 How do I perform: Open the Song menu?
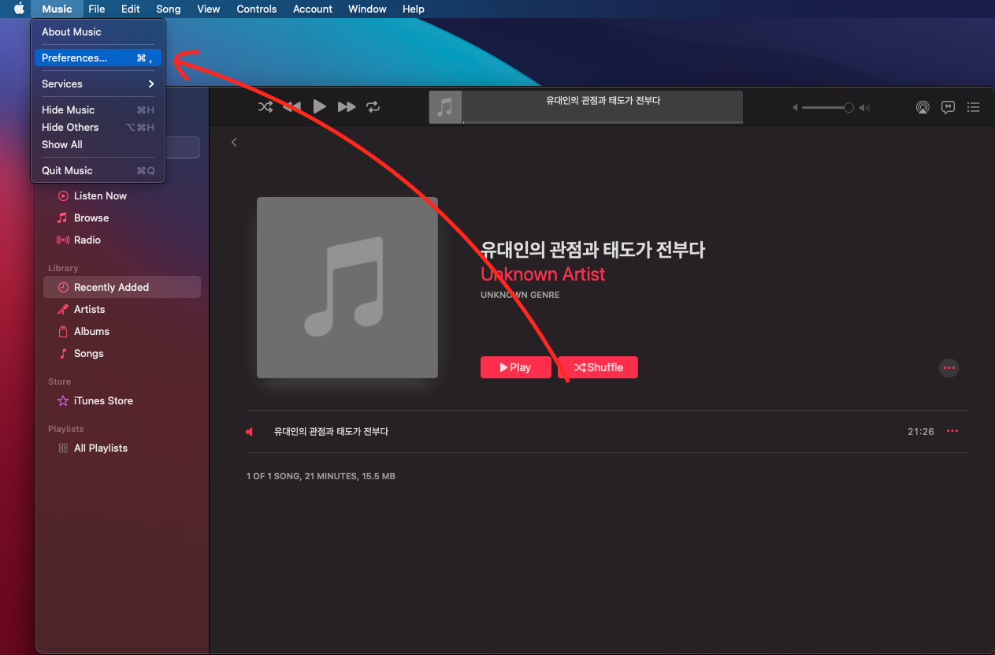tap(168, 9)
